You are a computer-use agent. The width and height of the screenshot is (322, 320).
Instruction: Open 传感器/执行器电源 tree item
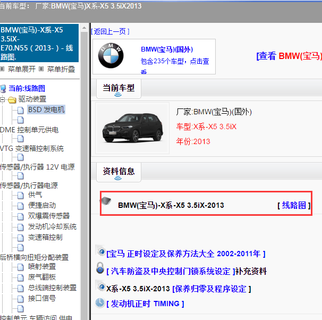pos(29,186)
